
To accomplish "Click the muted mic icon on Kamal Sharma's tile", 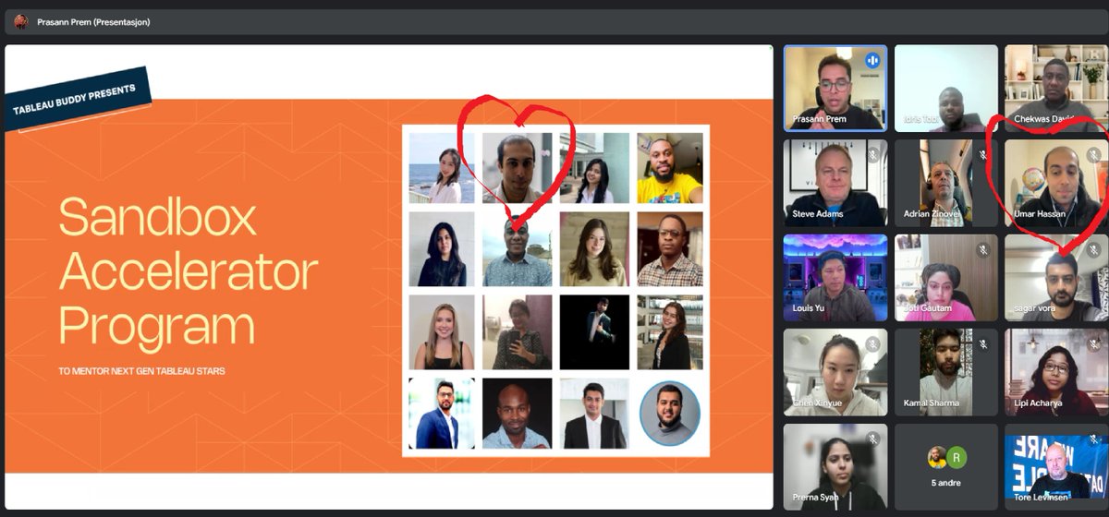I will pyautogui.click(x=983, y=344).
